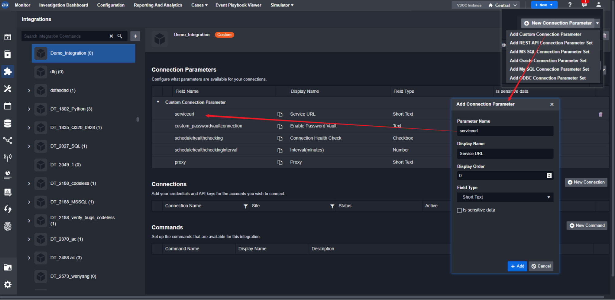The height and width of the screenshot is (300, 615).
Task: Expand the DT_2188_MSSQL integration
Action: pos(29,202)
